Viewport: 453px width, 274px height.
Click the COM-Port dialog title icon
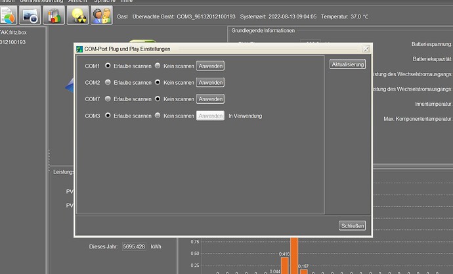(79, 49)
